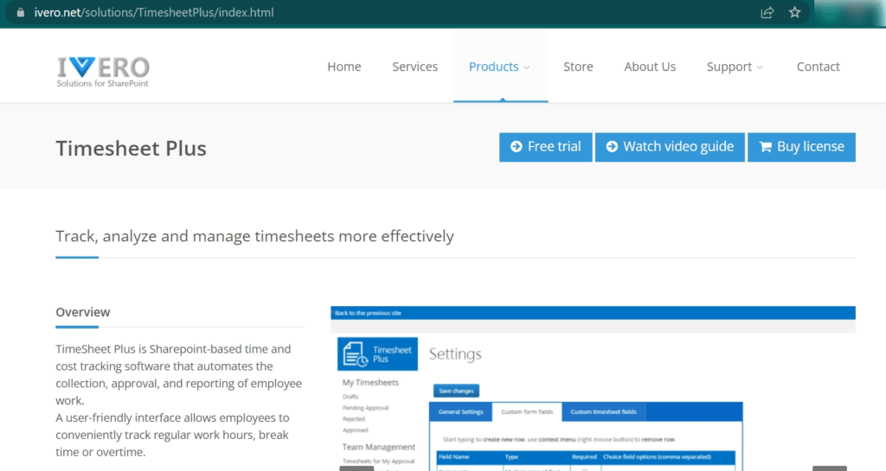
Task: Click the share page icon in address bar
Action: 767,12
